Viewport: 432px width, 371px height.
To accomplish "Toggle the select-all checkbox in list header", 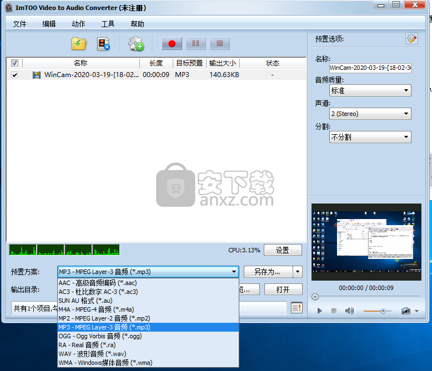I will pos(14,63).
